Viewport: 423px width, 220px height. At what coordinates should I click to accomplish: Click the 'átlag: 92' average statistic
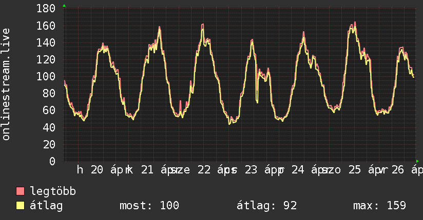tap(266, 206)
